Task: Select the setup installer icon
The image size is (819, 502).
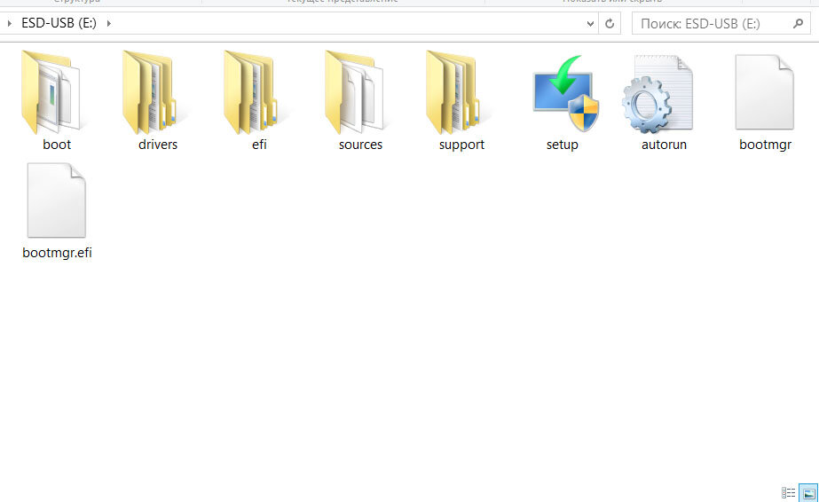Action: tap(565, 93)
